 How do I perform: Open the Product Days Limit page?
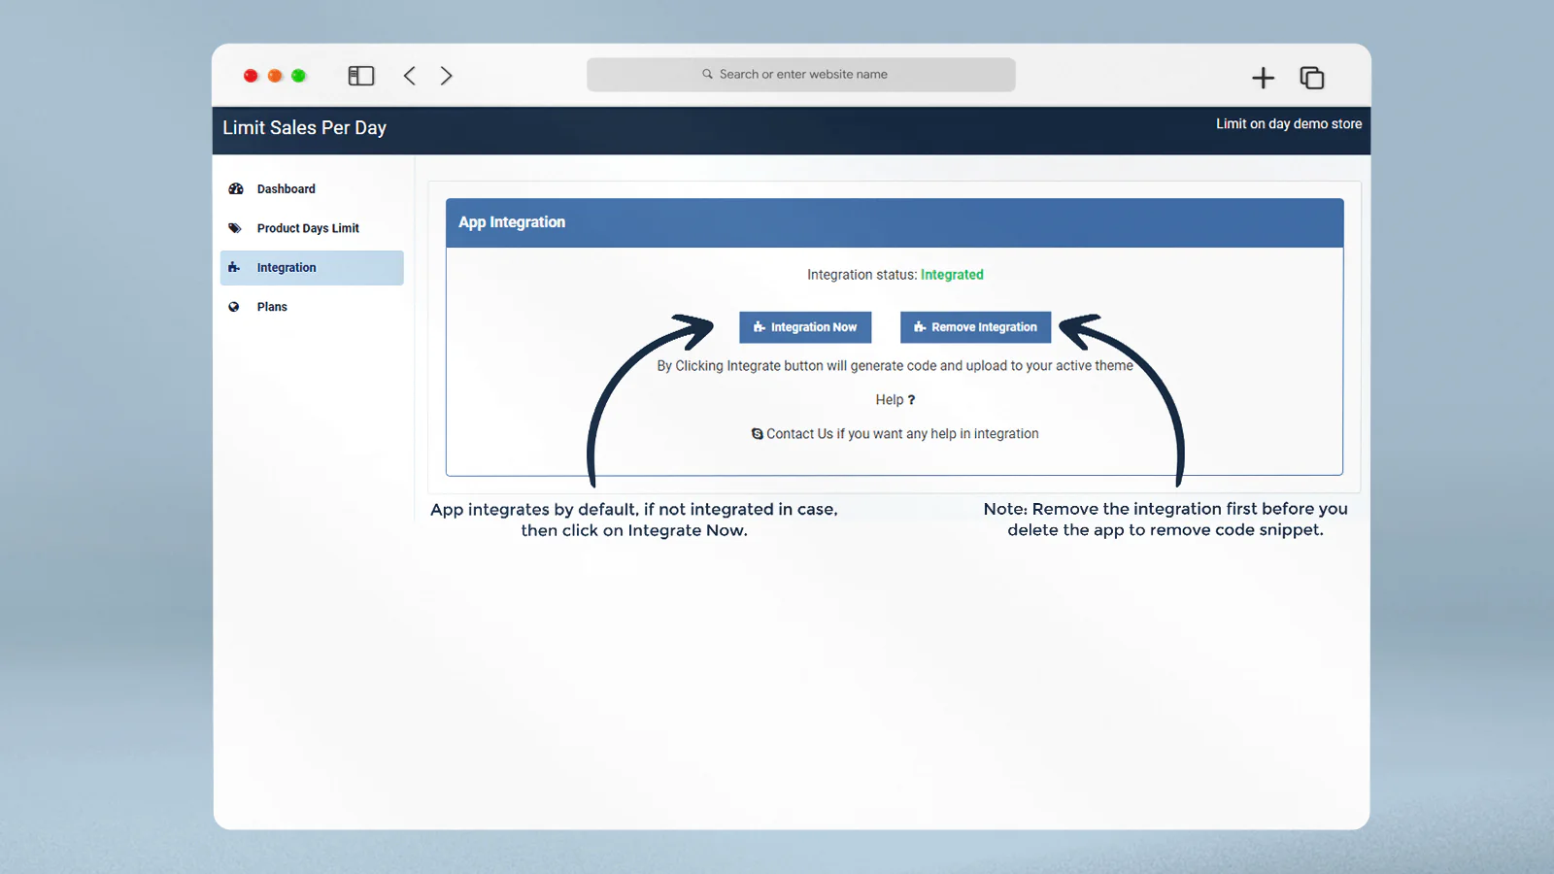coord(308,228)
